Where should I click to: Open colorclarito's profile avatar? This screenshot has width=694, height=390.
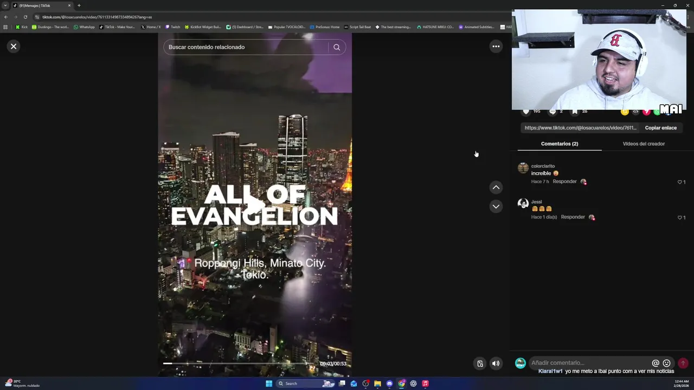tap(523, 168)
